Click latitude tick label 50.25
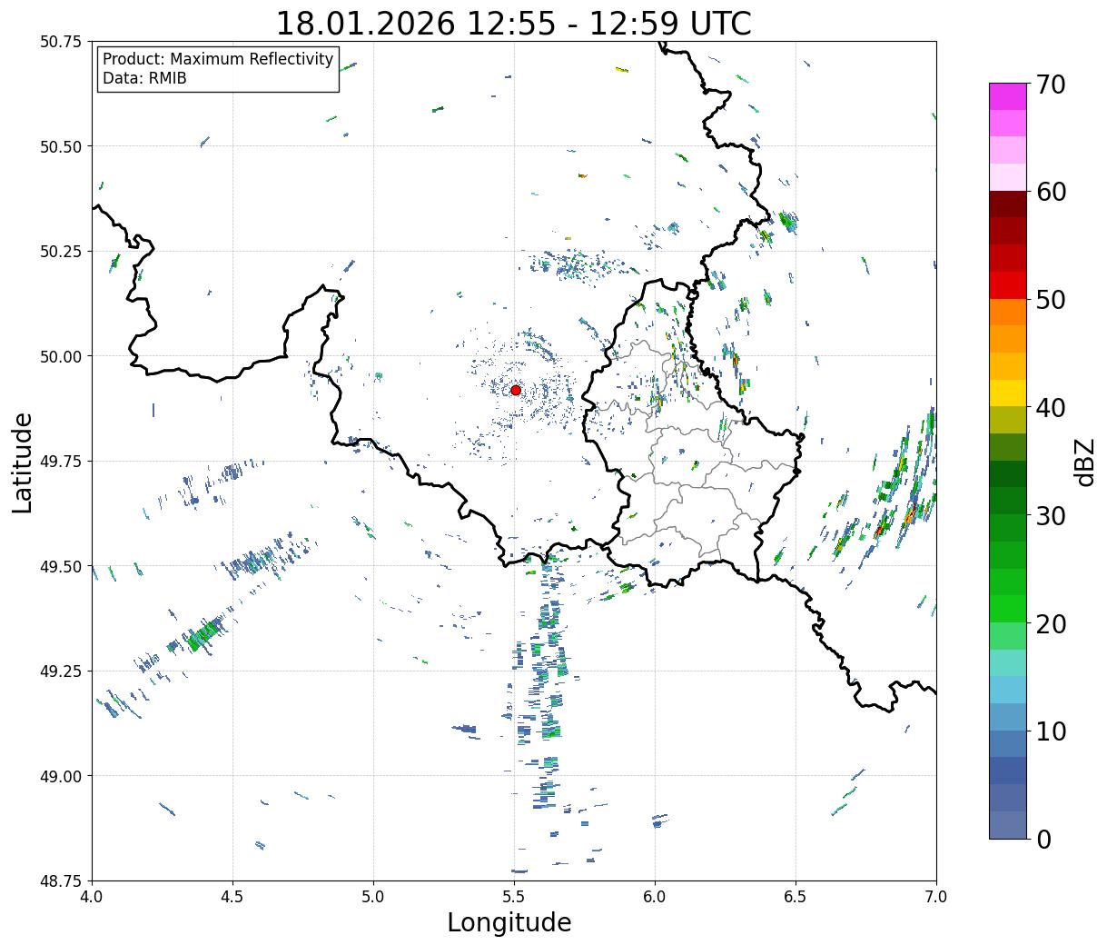Image resolution: width=1107 pixels, height=945 pixels. point(61,252)
